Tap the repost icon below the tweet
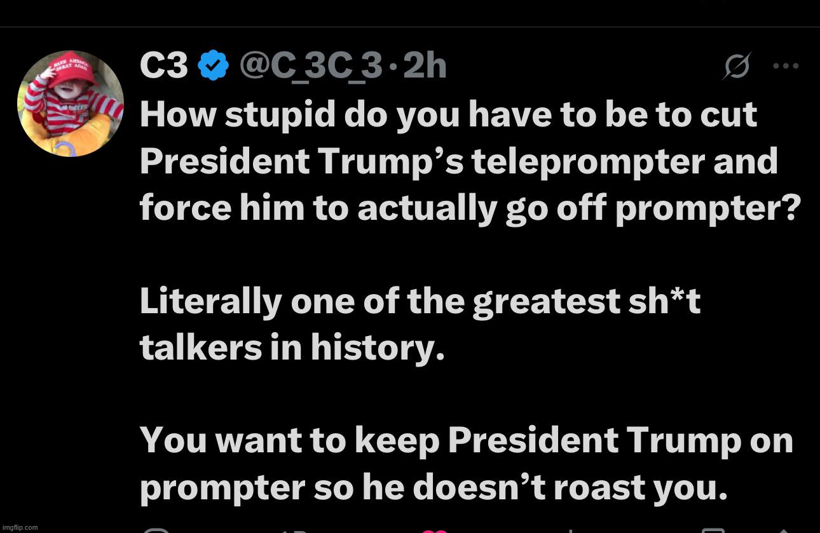 (294, 530)
